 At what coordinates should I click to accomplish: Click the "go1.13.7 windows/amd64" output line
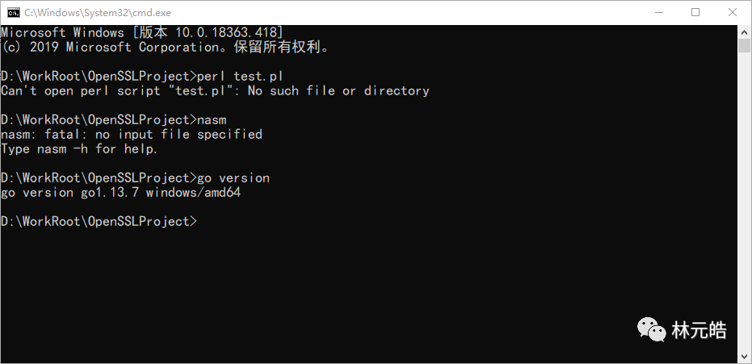pos(120,192)
